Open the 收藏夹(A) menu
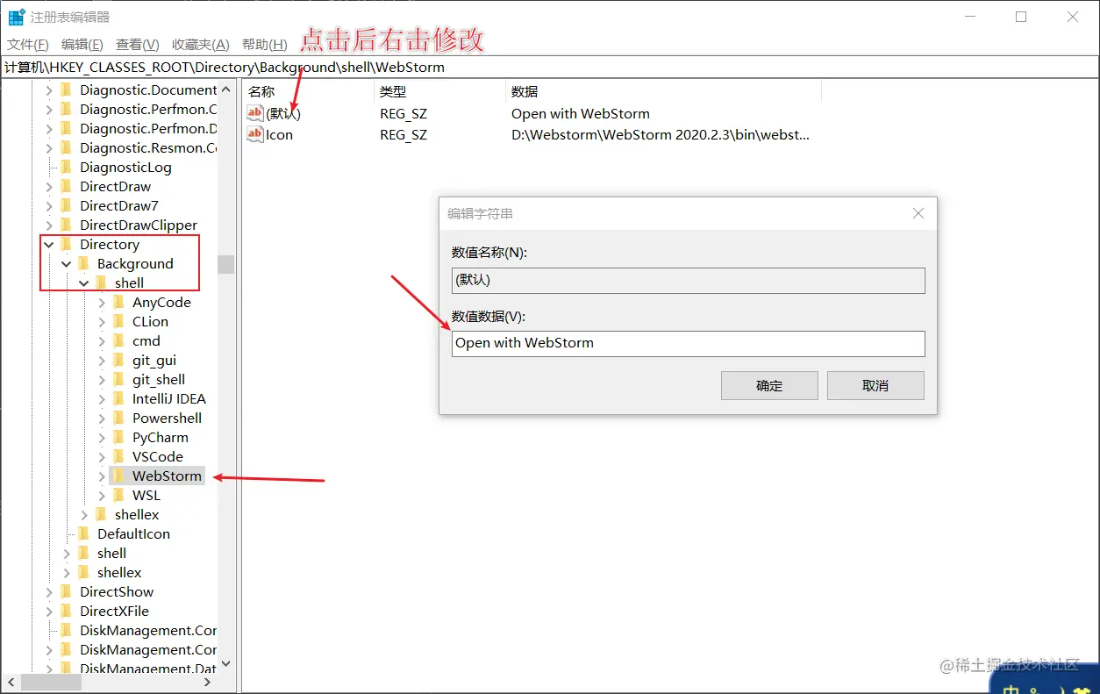This screenshot has width=1100, height=694. [201, 45]
